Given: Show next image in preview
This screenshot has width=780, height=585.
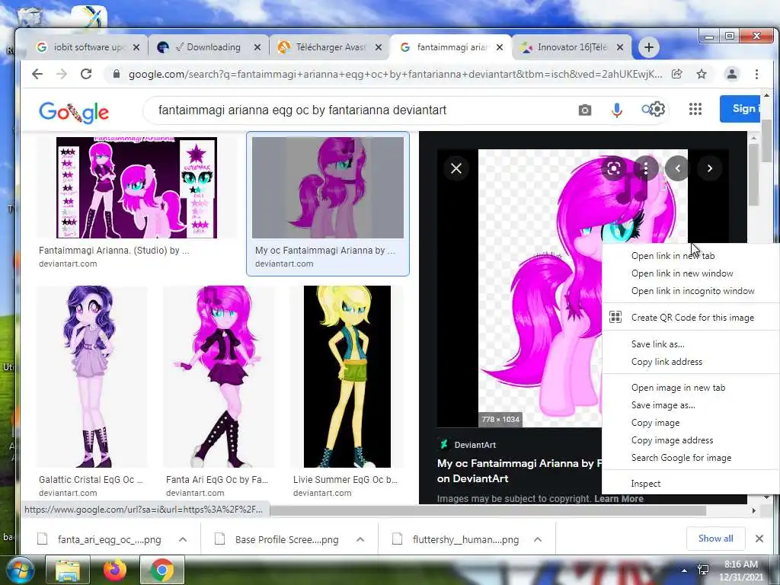Looking at the screenshot, I should tap(710, 168).
